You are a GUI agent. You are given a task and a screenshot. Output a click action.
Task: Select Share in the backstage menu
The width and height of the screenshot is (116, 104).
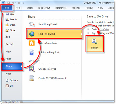[x=12, y=66]
